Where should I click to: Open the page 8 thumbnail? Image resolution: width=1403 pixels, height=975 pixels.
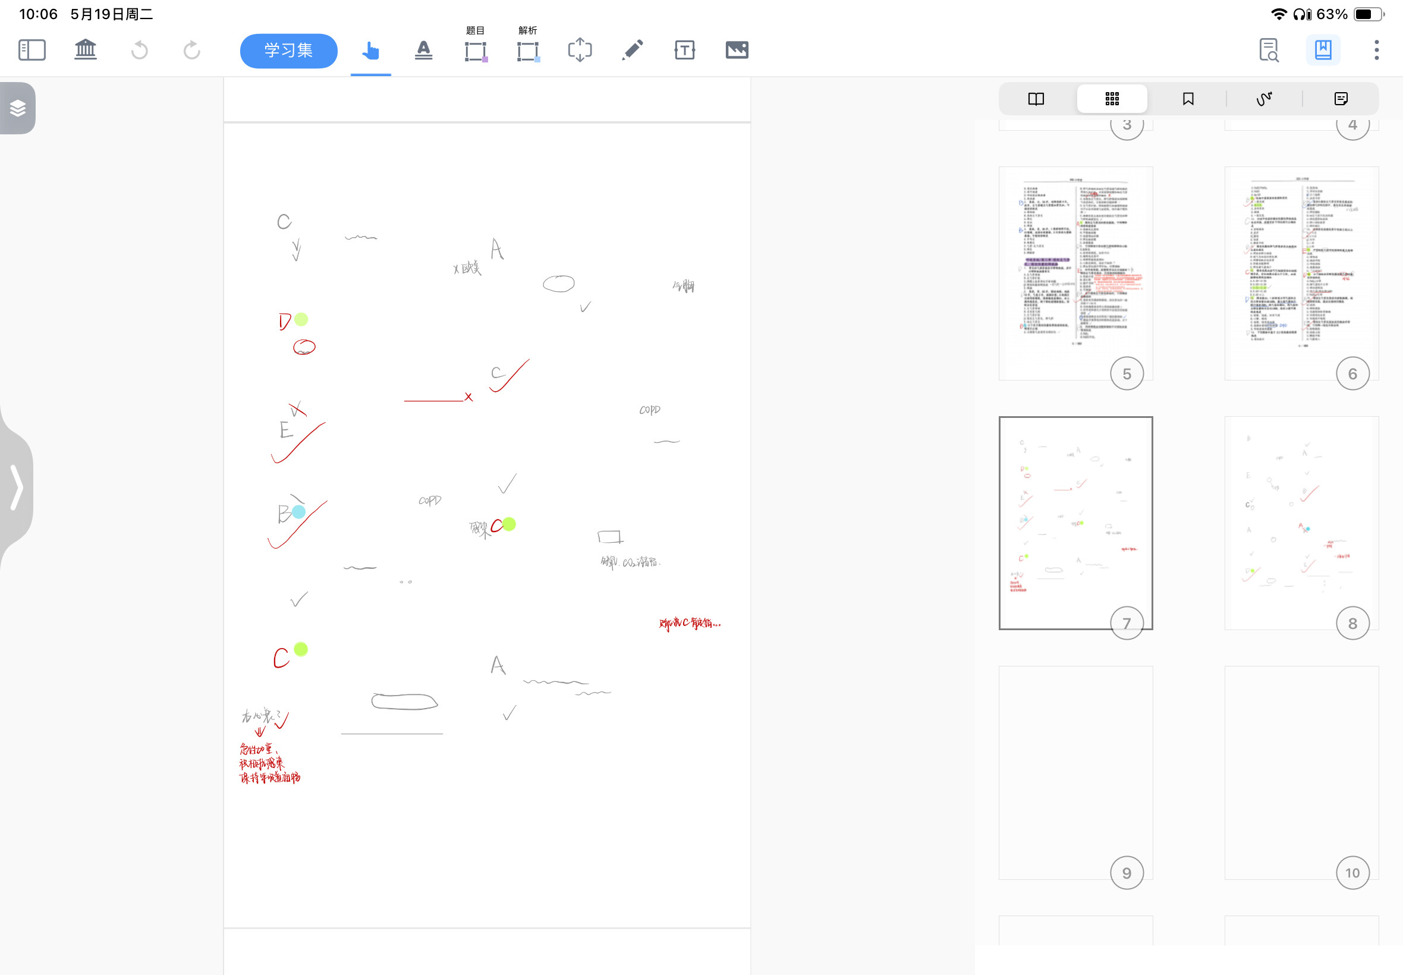click(x=1301, y=523)
